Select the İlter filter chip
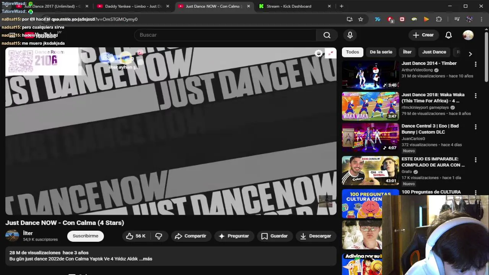 (x=407, y=52)
